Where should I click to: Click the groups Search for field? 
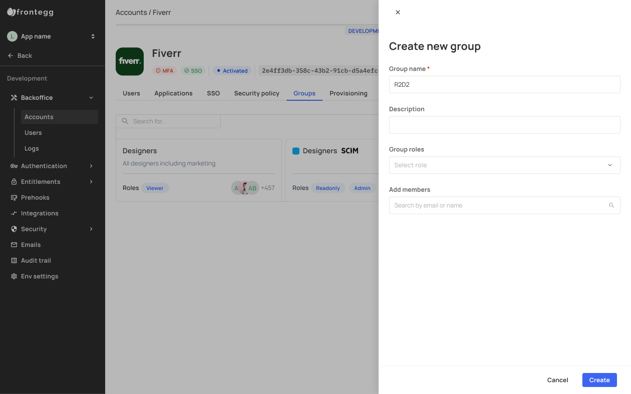pyautogui.click(x=168, y=121)
